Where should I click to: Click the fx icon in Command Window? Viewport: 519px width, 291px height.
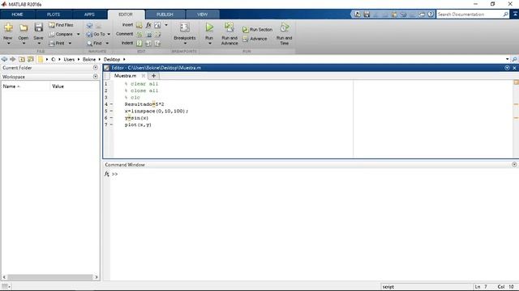(106, 174)
